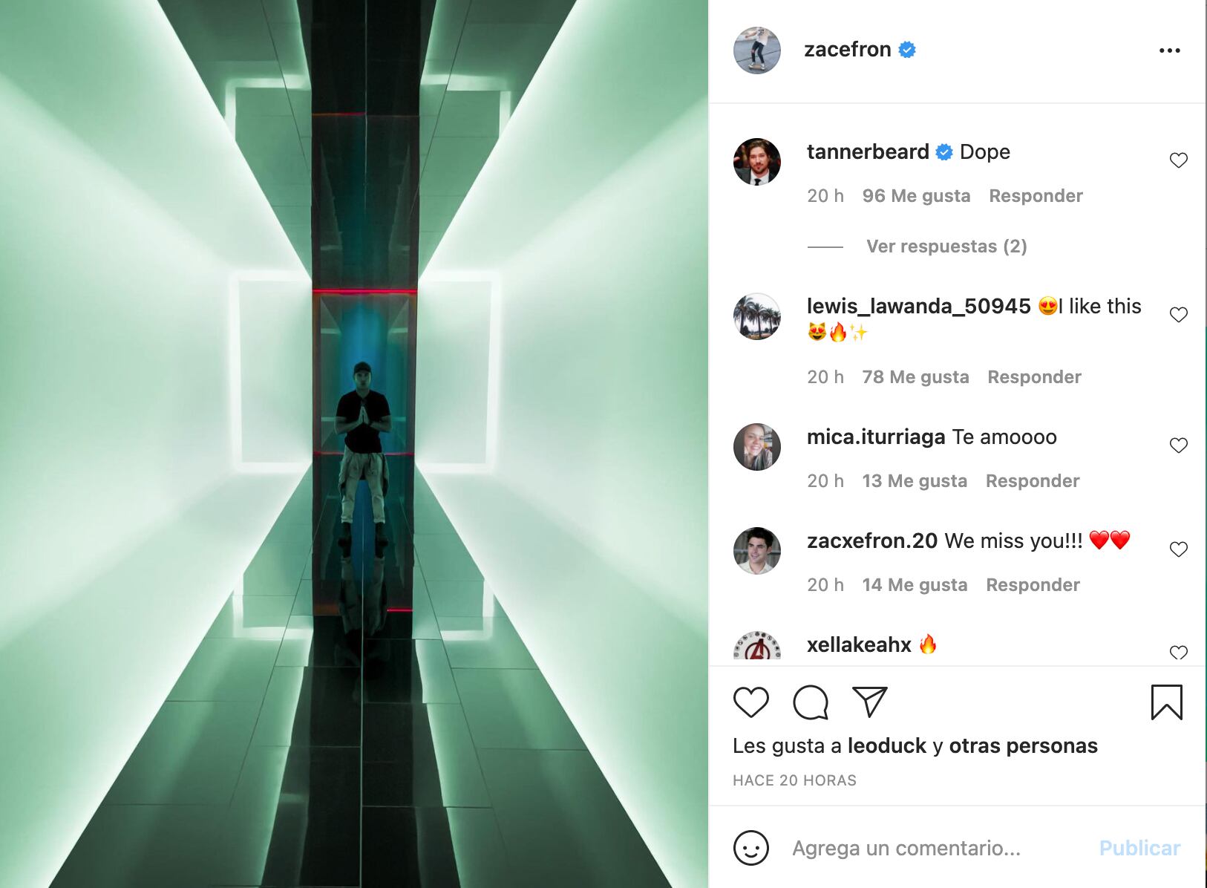View 96 Me gusta on tannerbeard's comment

pyautogui.click(x=916, y=196)
